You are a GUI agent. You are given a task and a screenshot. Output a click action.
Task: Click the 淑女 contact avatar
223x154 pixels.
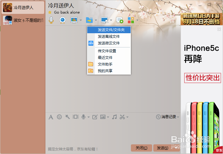pos(8,20)
